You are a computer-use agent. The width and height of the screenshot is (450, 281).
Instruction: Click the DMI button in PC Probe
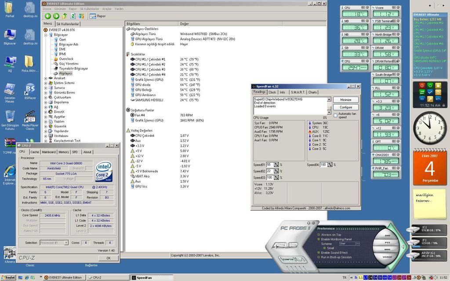point(388,235)
